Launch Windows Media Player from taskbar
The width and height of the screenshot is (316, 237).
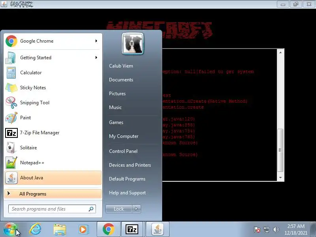(83, 229)
